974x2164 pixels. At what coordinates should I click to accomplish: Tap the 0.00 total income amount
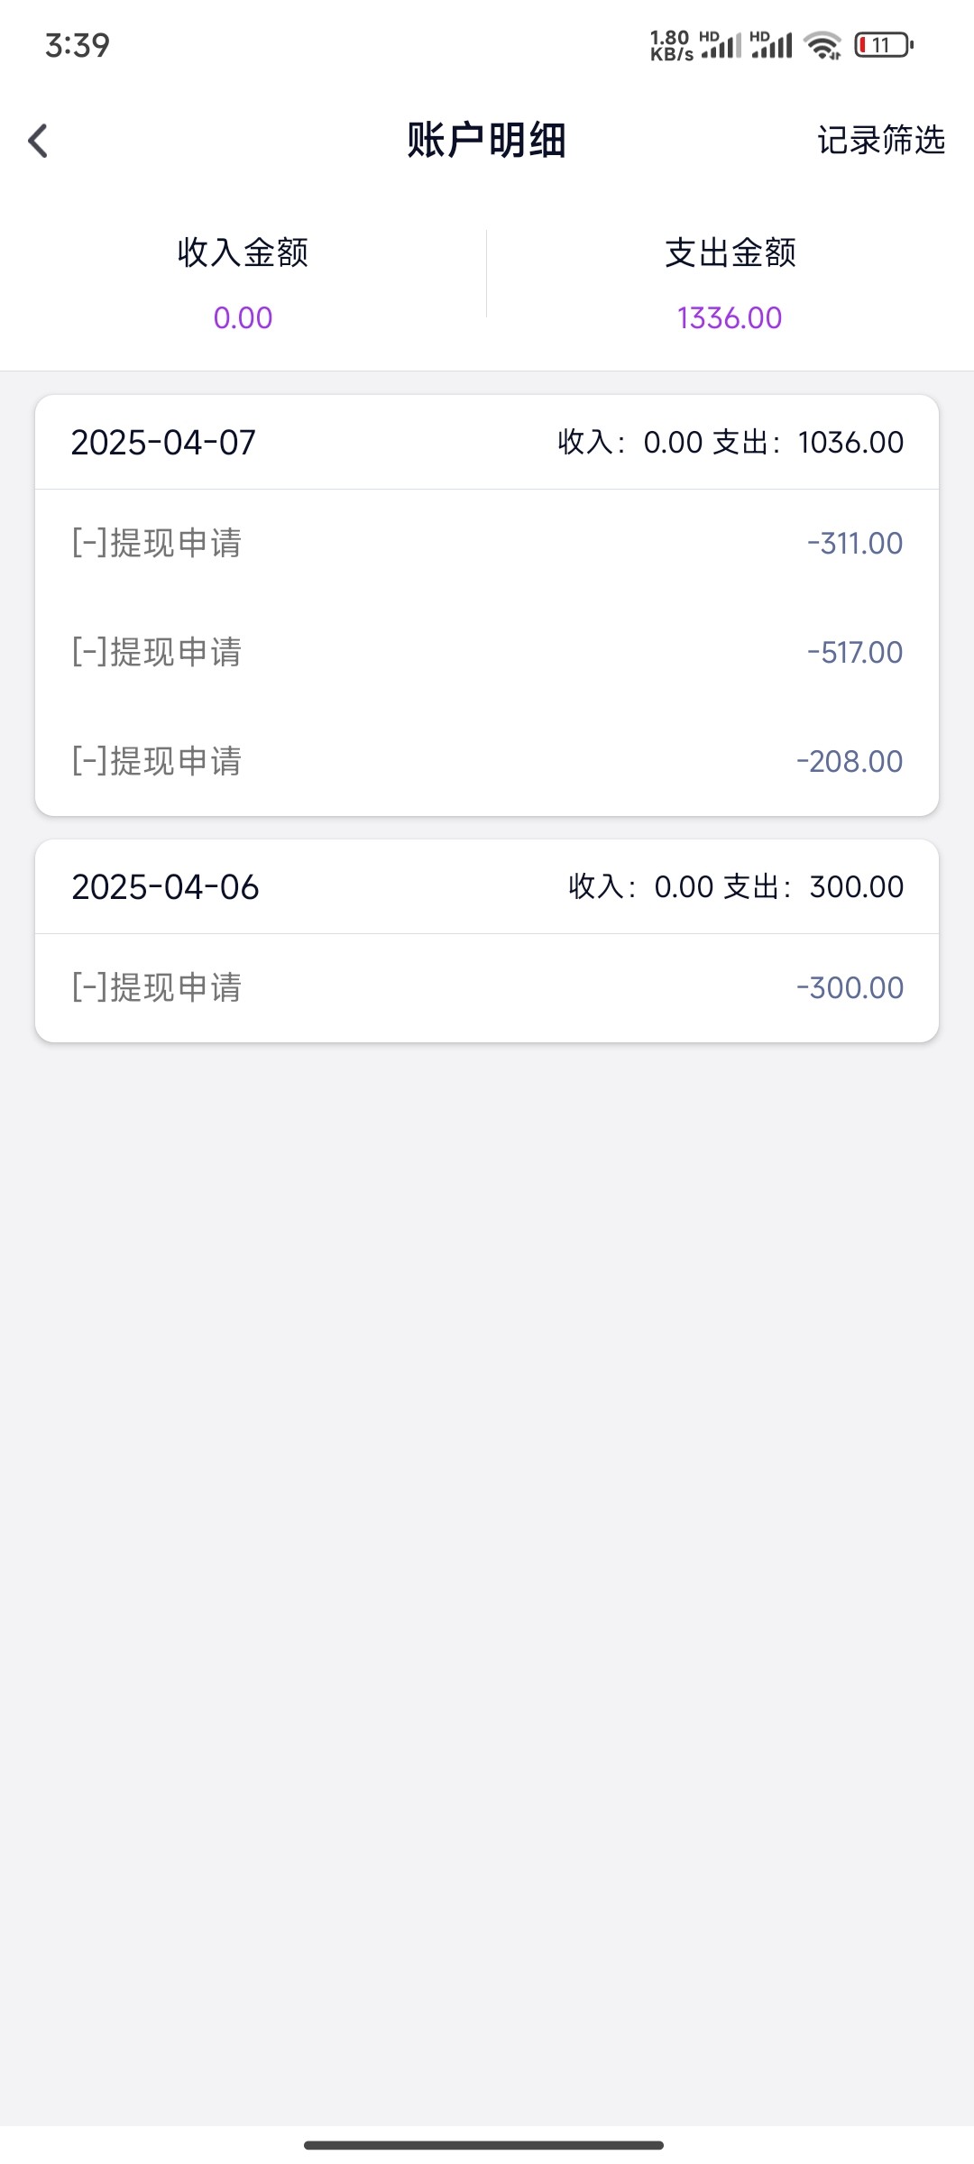[x=243, y=318]
